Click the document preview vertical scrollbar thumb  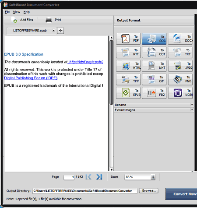pyautogui.click(x=111, y=72)
